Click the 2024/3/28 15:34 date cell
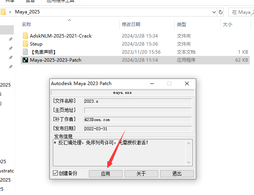Screen dimensions: 254x195 [x=139, y=36]
